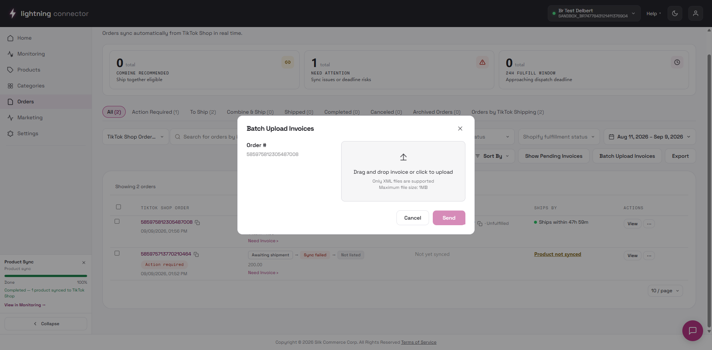Open TikTok Shop Order search type dropdown
The width and height of the screenshot is (712, 350).
pyautogui.click(x=136, y=137)
